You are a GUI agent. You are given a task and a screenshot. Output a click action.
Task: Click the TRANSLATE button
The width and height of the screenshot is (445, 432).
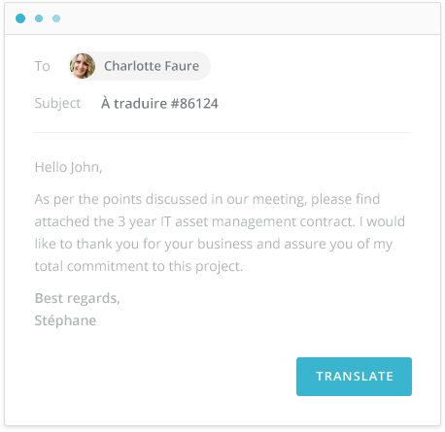tap(354, 377)
